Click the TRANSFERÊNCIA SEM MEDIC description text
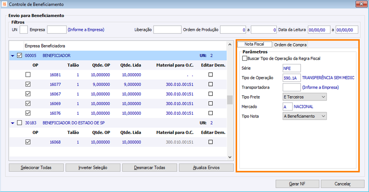 328,78
